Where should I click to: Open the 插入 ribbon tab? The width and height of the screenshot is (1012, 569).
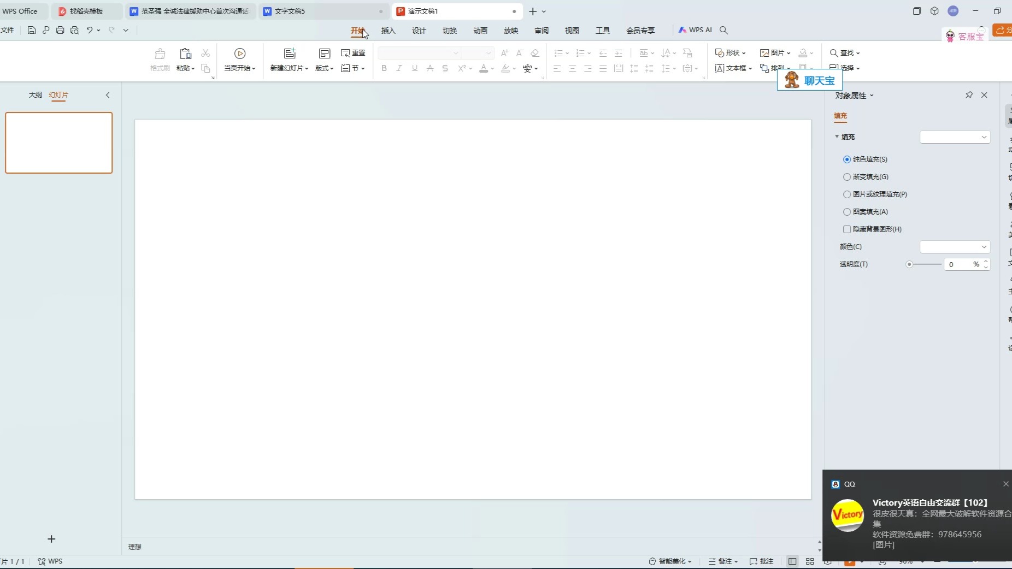point(389,31)
